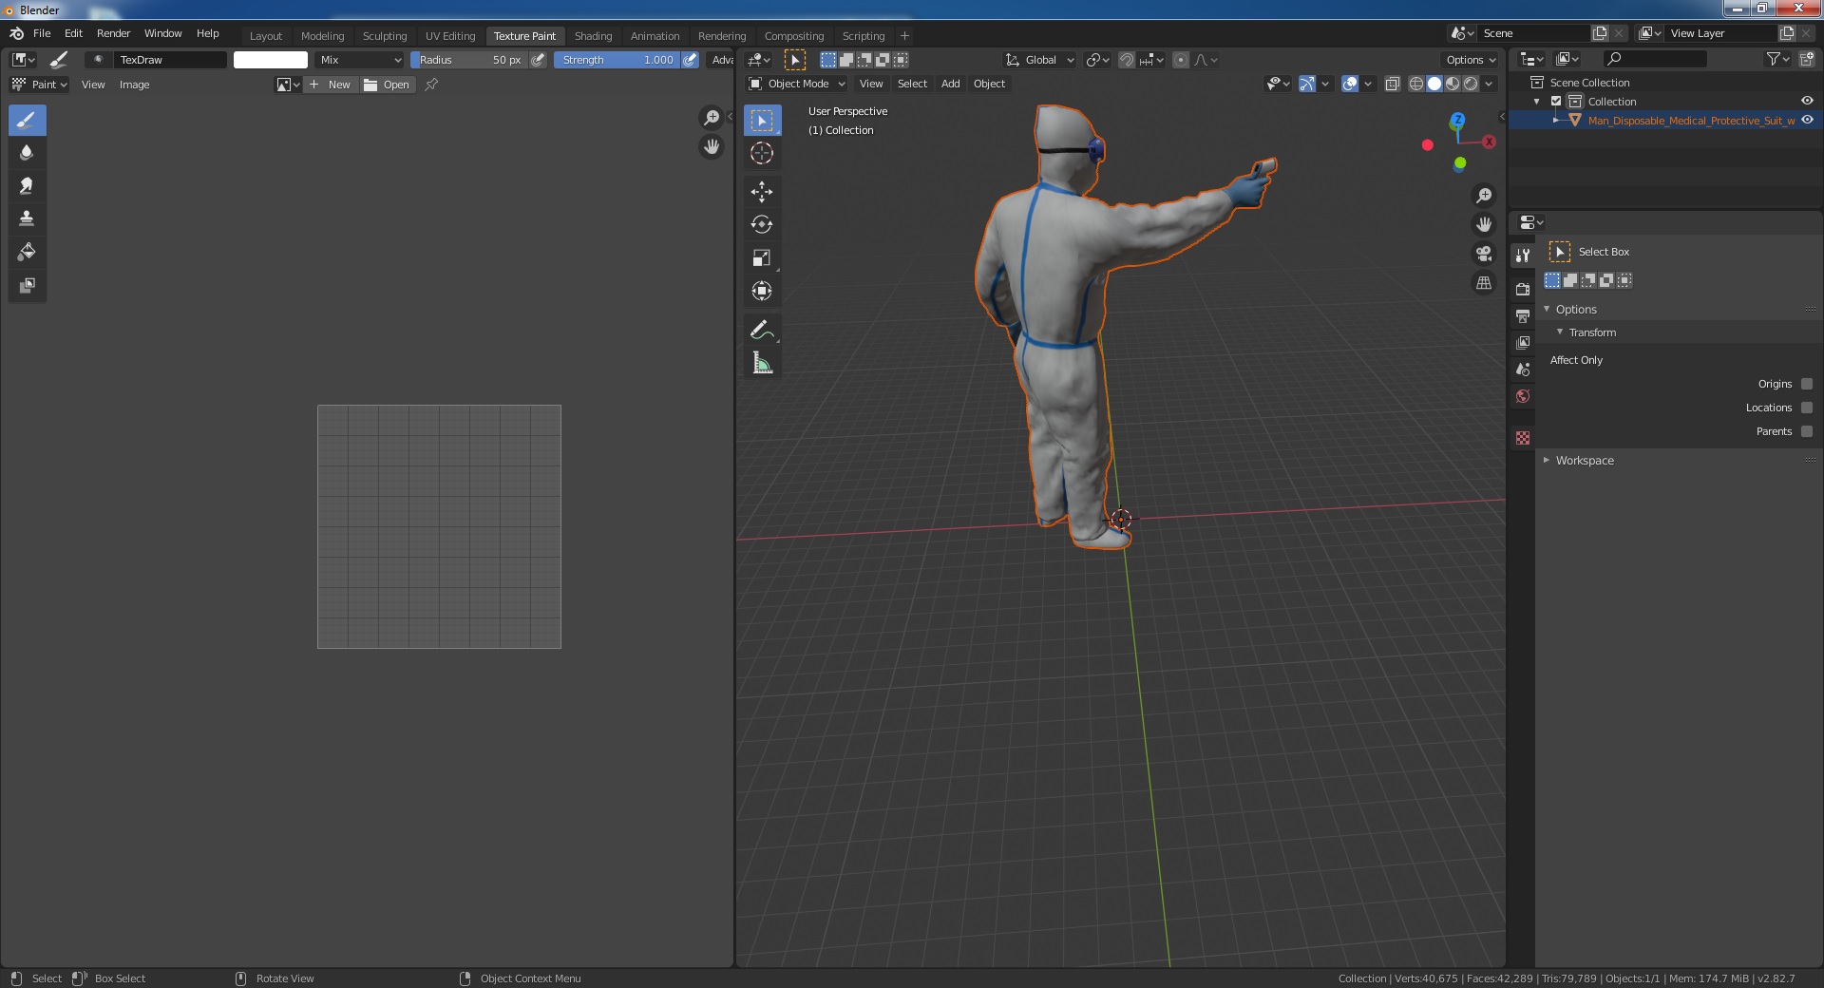Enable the Parents checkbox
The height and width of the screenshot is (988, 1824).
tap(1807, 431)
